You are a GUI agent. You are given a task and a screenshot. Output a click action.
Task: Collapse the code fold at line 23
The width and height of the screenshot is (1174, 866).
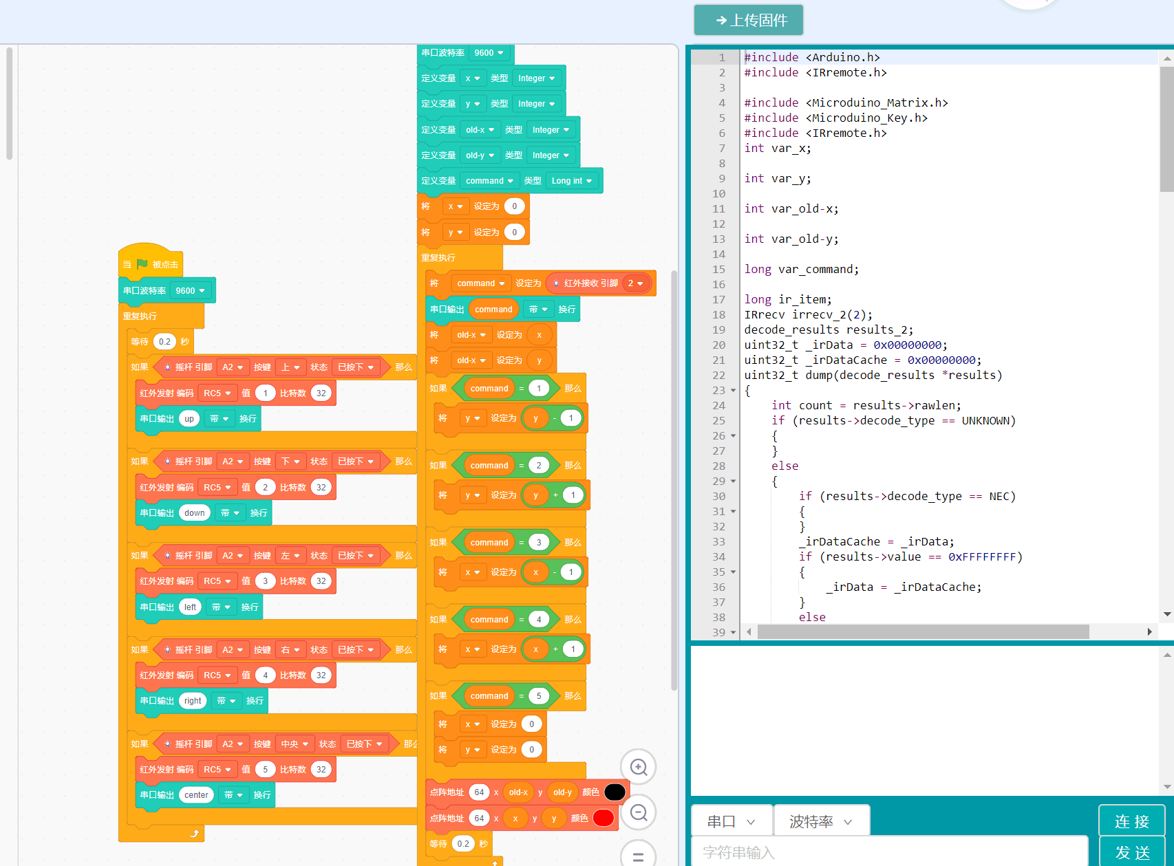click(x=733, y=391)
